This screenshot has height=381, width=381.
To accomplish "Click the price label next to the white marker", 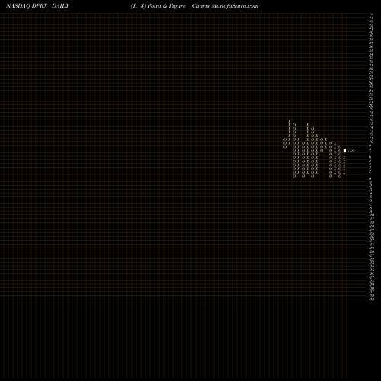I will [x=351, y=150].
